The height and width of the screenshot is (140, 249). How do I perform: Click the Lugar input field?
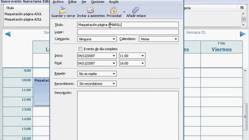coord(128,32)
